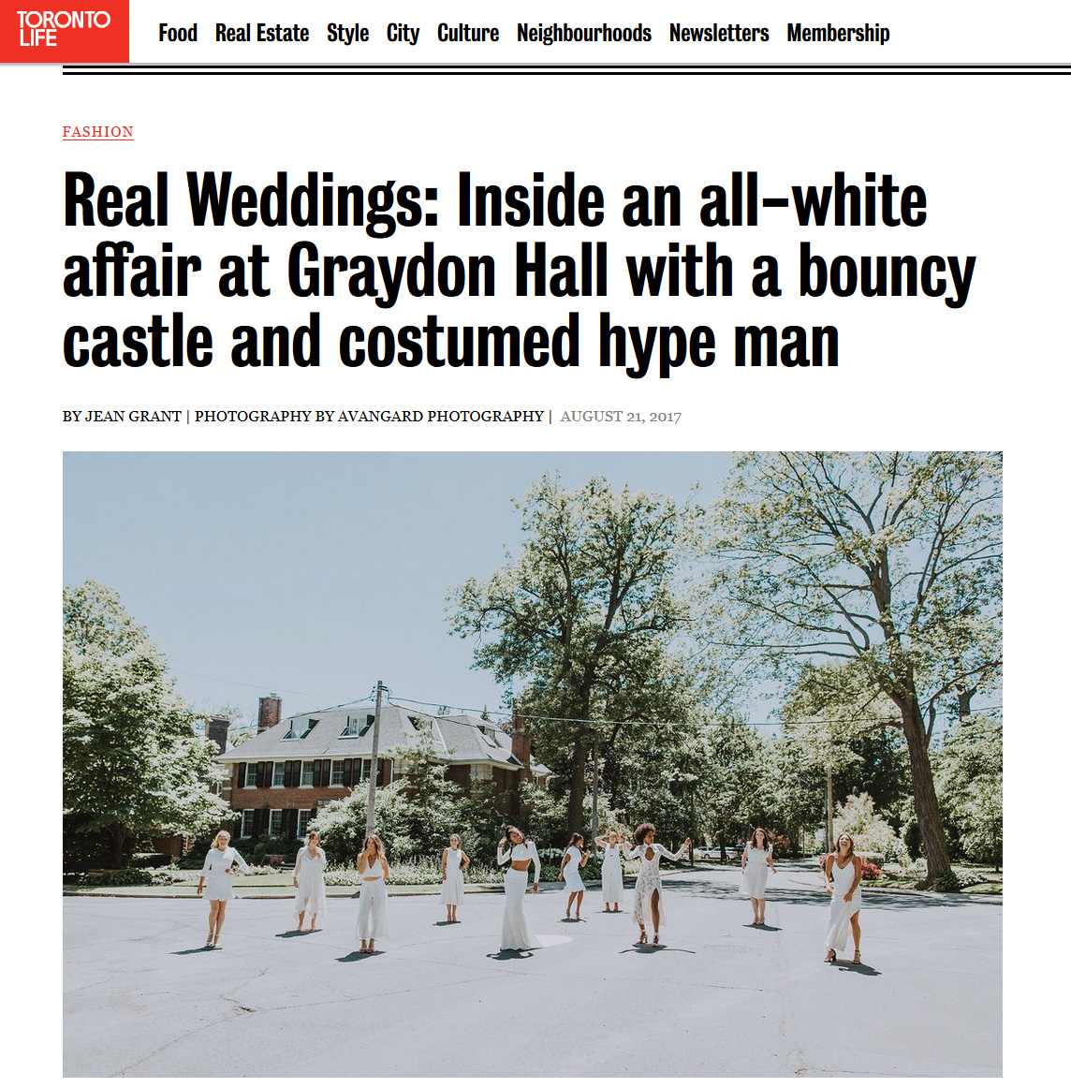Viewport: 1071px width, 1088px height.
Task: Open the City navigation item
Action: click(x=403, y=34)
